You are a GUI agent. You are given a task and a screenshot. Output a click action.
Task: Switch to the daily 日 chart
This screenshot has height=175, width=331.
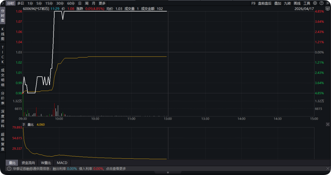pyautogui.click(x=80, y=3)
